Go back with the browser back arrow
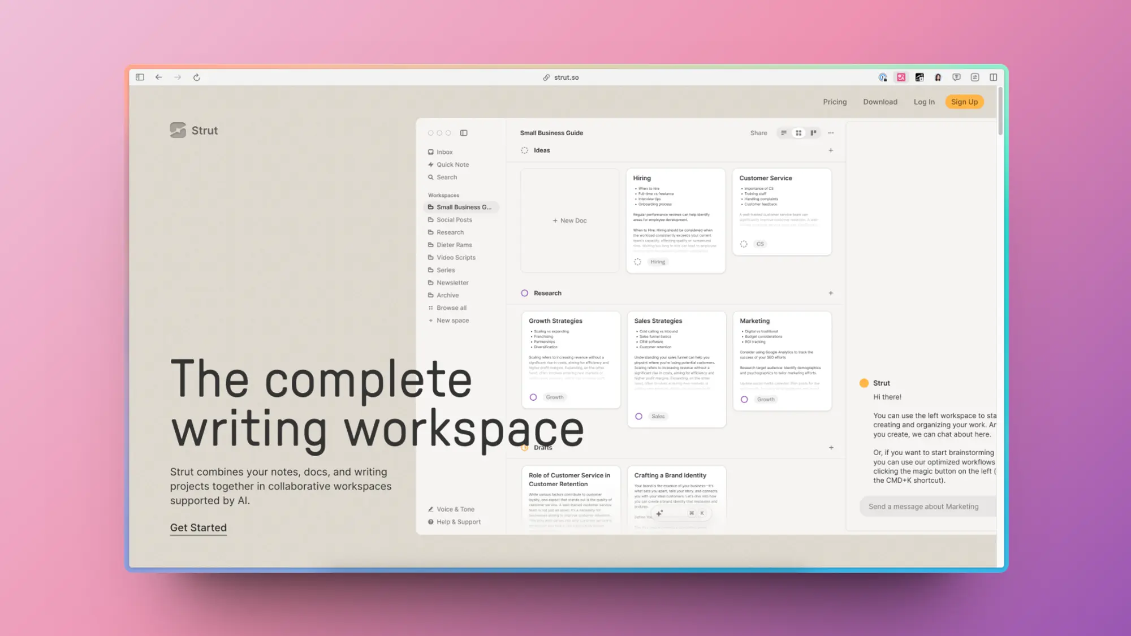Screen dimensions: 1131x636 pyautogui.click(x=159, y=77)
